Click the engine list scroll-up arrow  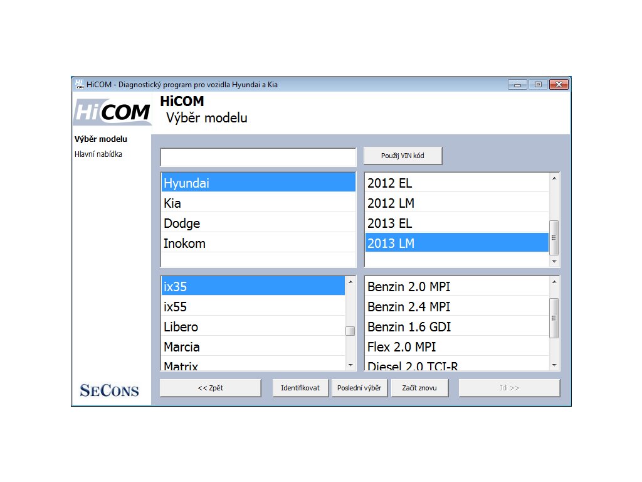554,282
